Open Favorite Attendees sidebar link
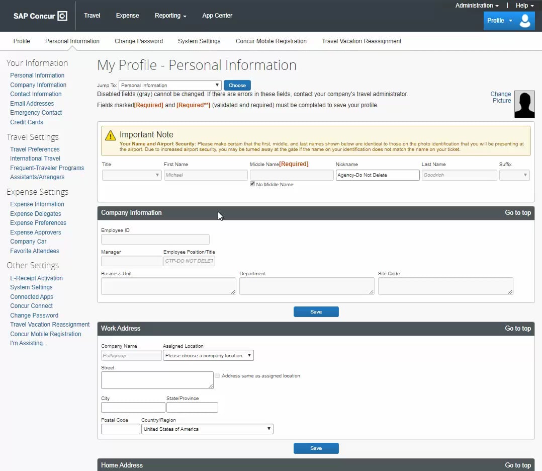Viewport: 542px width, 471px height. click(35, 251)
